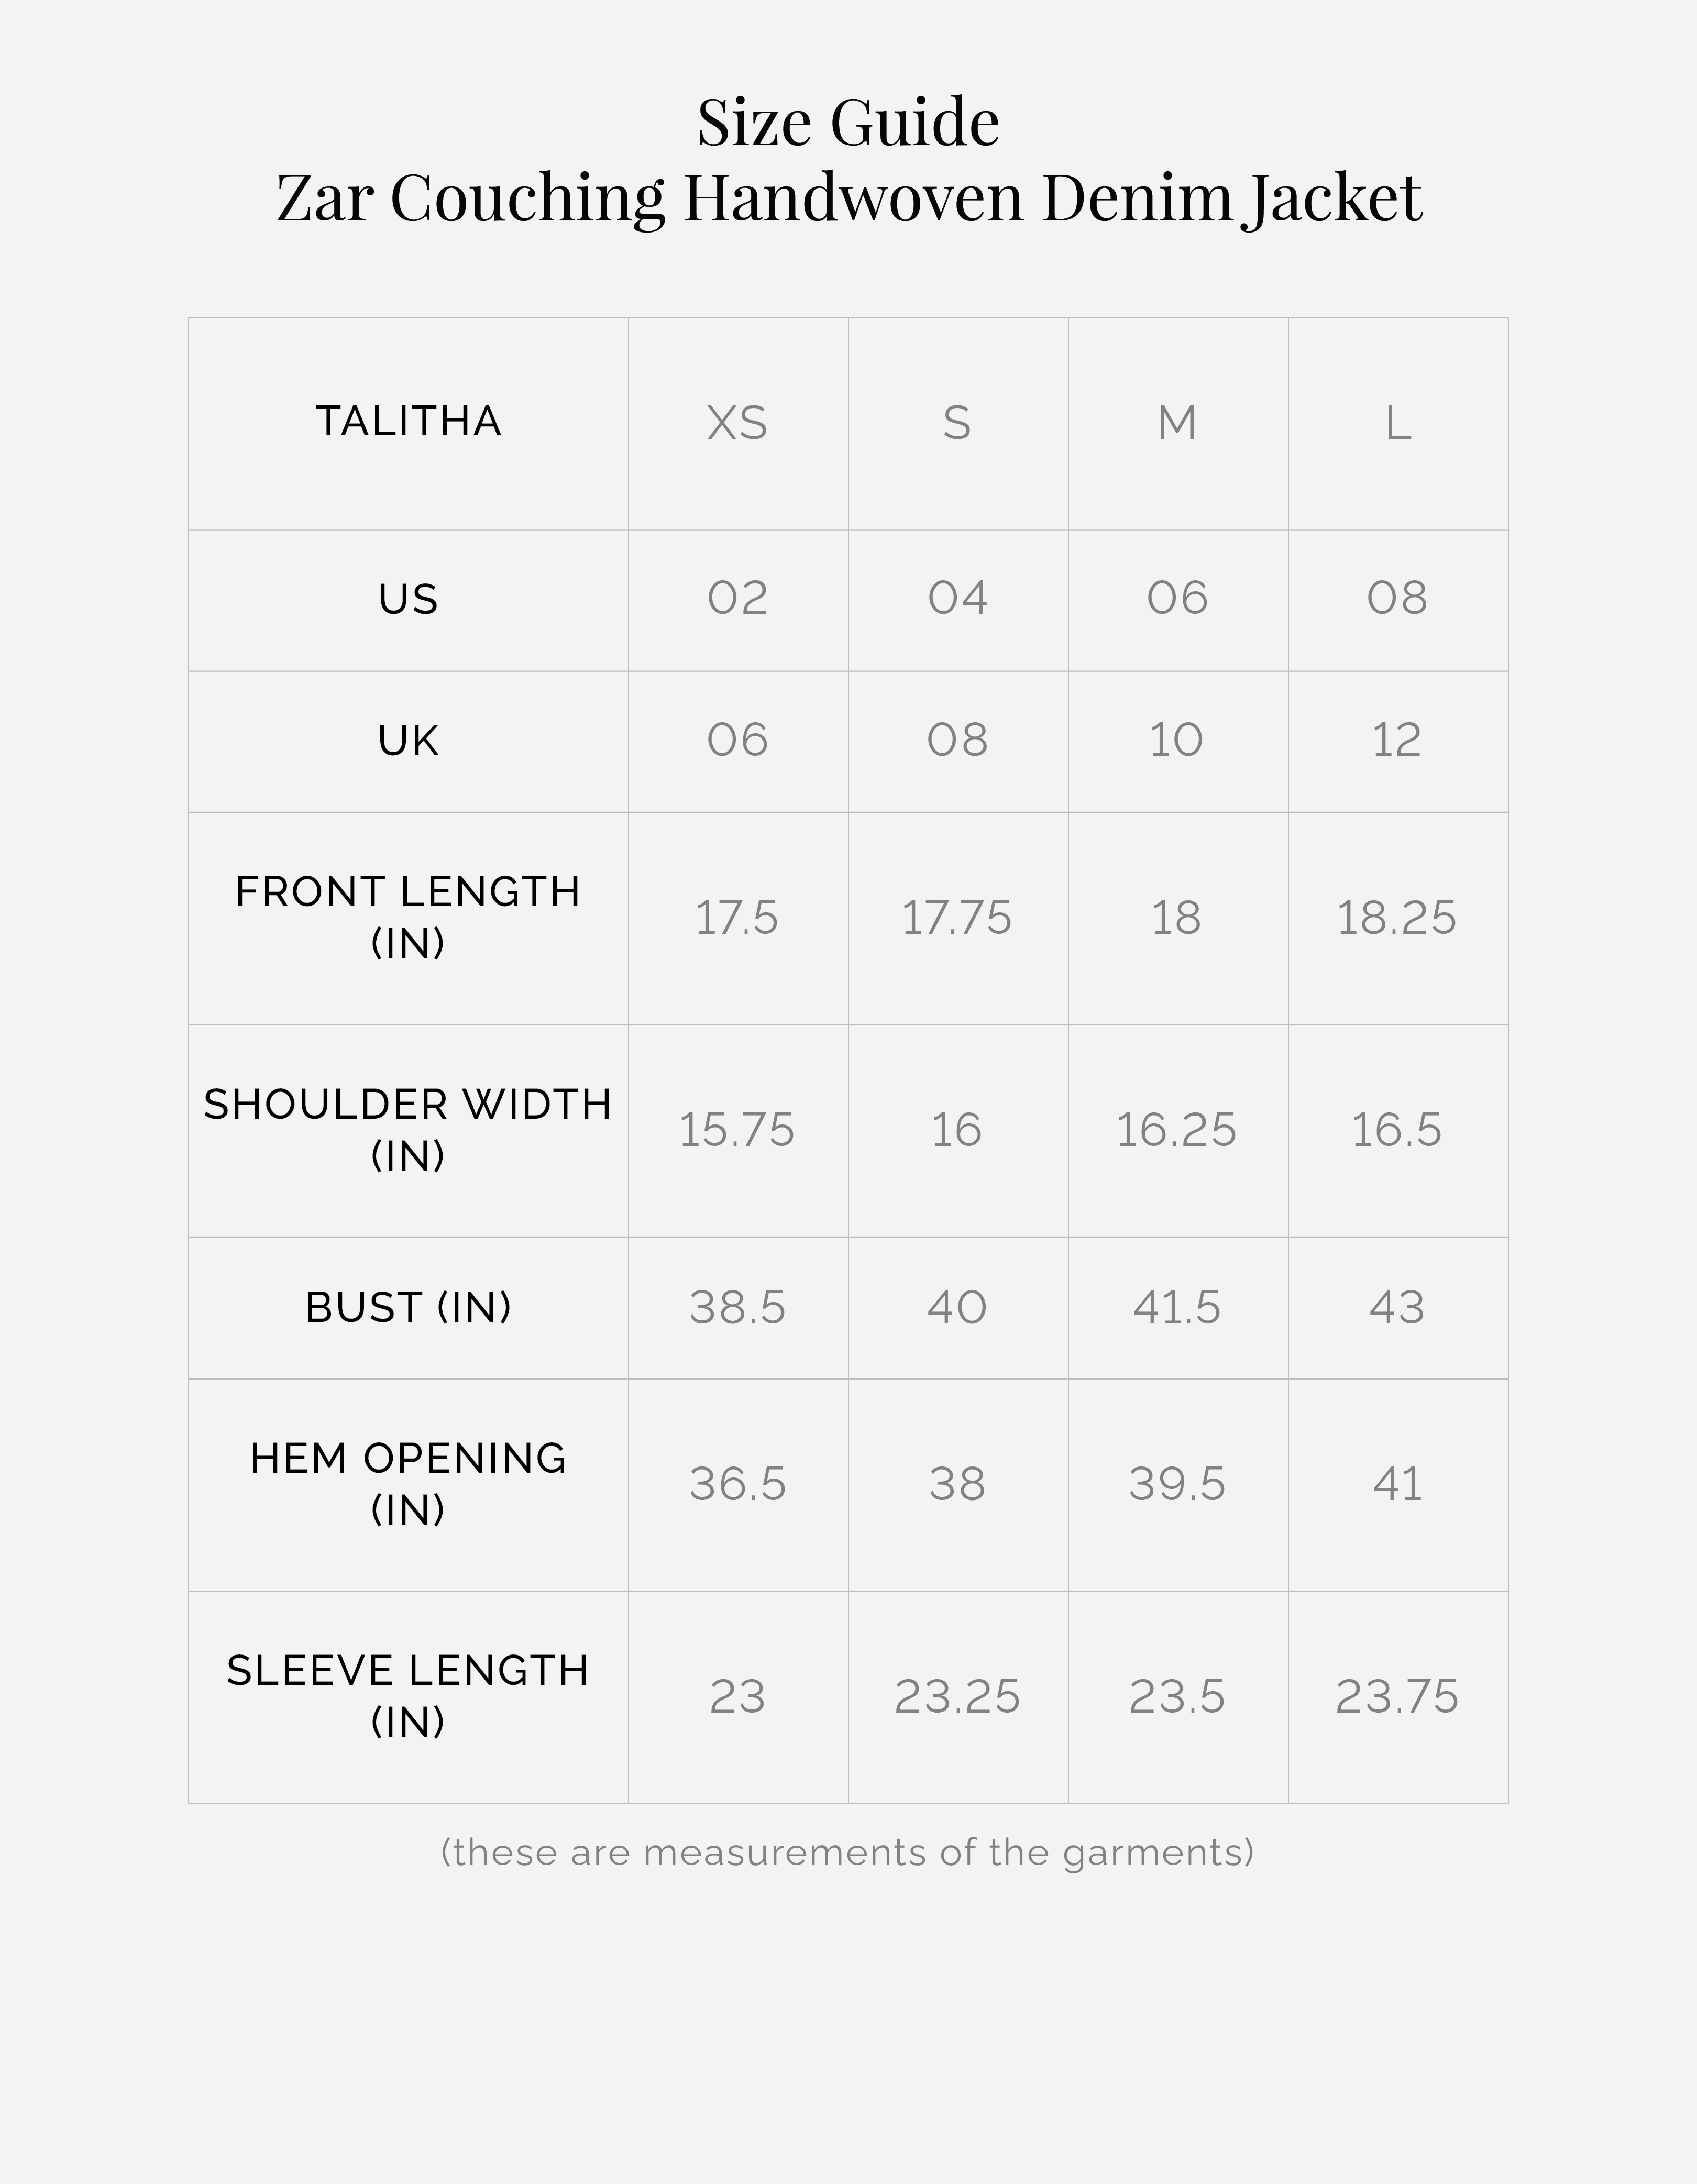The height and width of the screenshot is (2184, 1697).
Task: Click the L size column header
Action: tap(1397, 423)
